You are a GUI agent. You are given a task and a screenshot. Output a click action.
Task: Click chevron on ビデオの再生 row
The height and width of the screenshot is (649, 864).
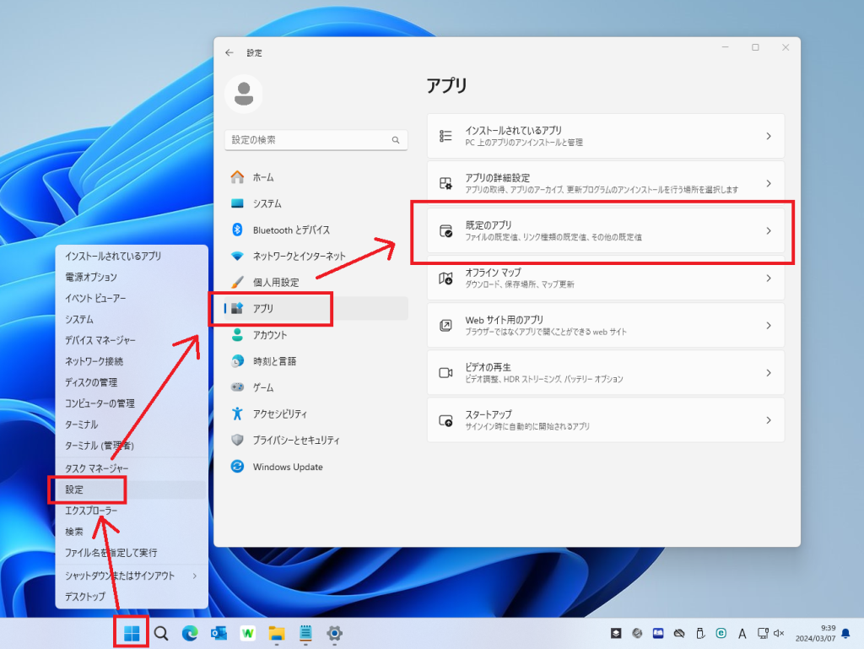pyautogui.click(x=769, y=373)
